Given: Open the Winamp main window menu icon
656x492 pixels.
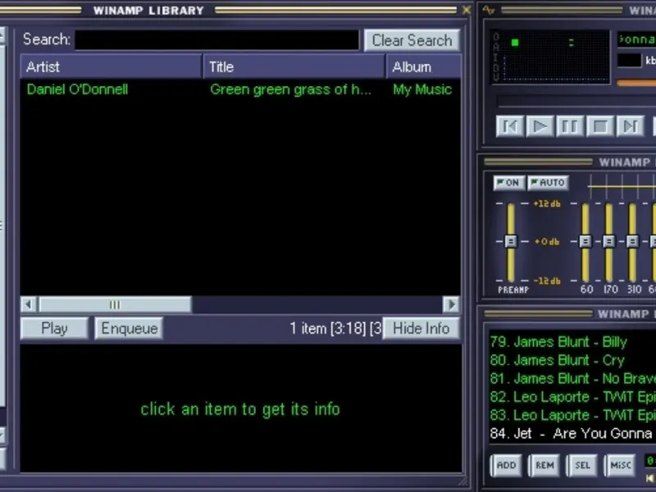Looking at the screenshot, I should [488, 10].
